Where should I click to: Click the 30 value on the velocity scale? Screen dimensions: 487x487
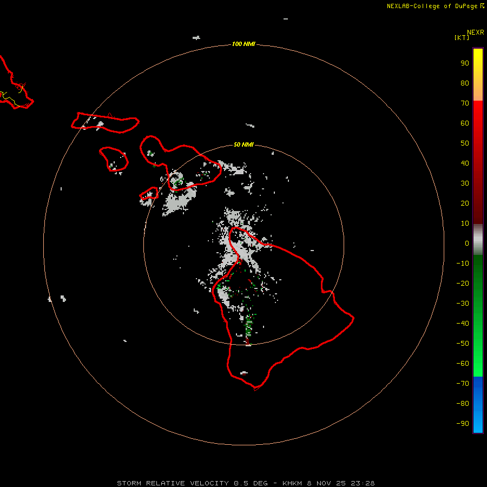[465, 183]
